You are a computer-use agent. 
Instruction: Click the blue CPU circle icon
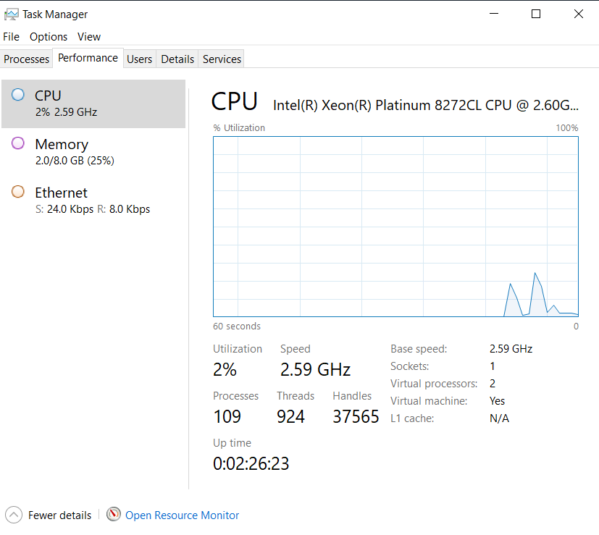click(18, 95)
